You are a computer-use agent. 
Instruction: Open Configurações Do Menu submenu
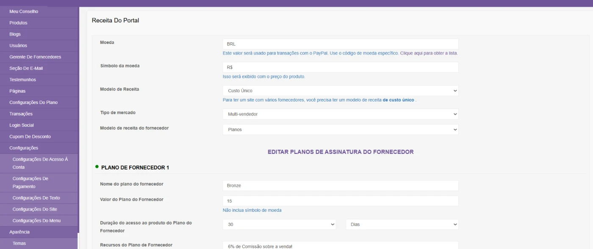pyautogui.click(x=39, y=221)
